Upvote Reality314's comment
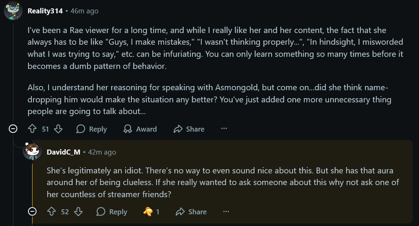 click(x=32, y=129)
